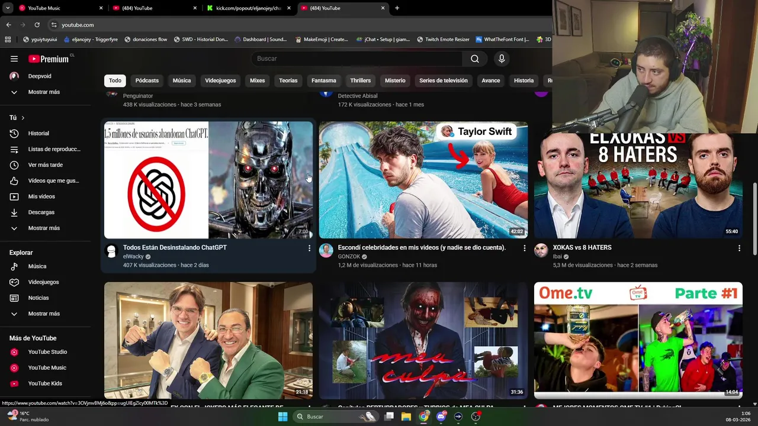
Task: Open WhatTheFont bookmark
Action: coord(503,40)
